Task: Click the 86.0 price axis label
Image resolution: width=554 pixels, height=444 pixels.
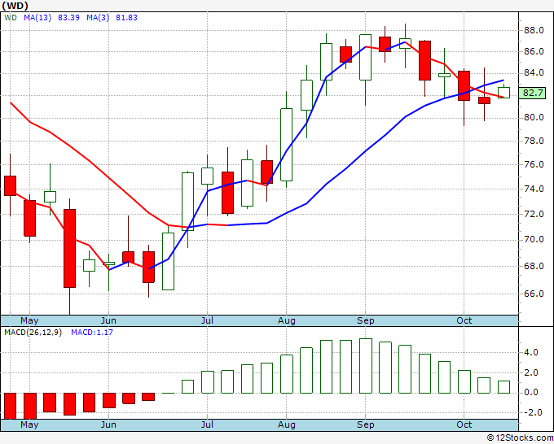Action: tap(534, 51)
